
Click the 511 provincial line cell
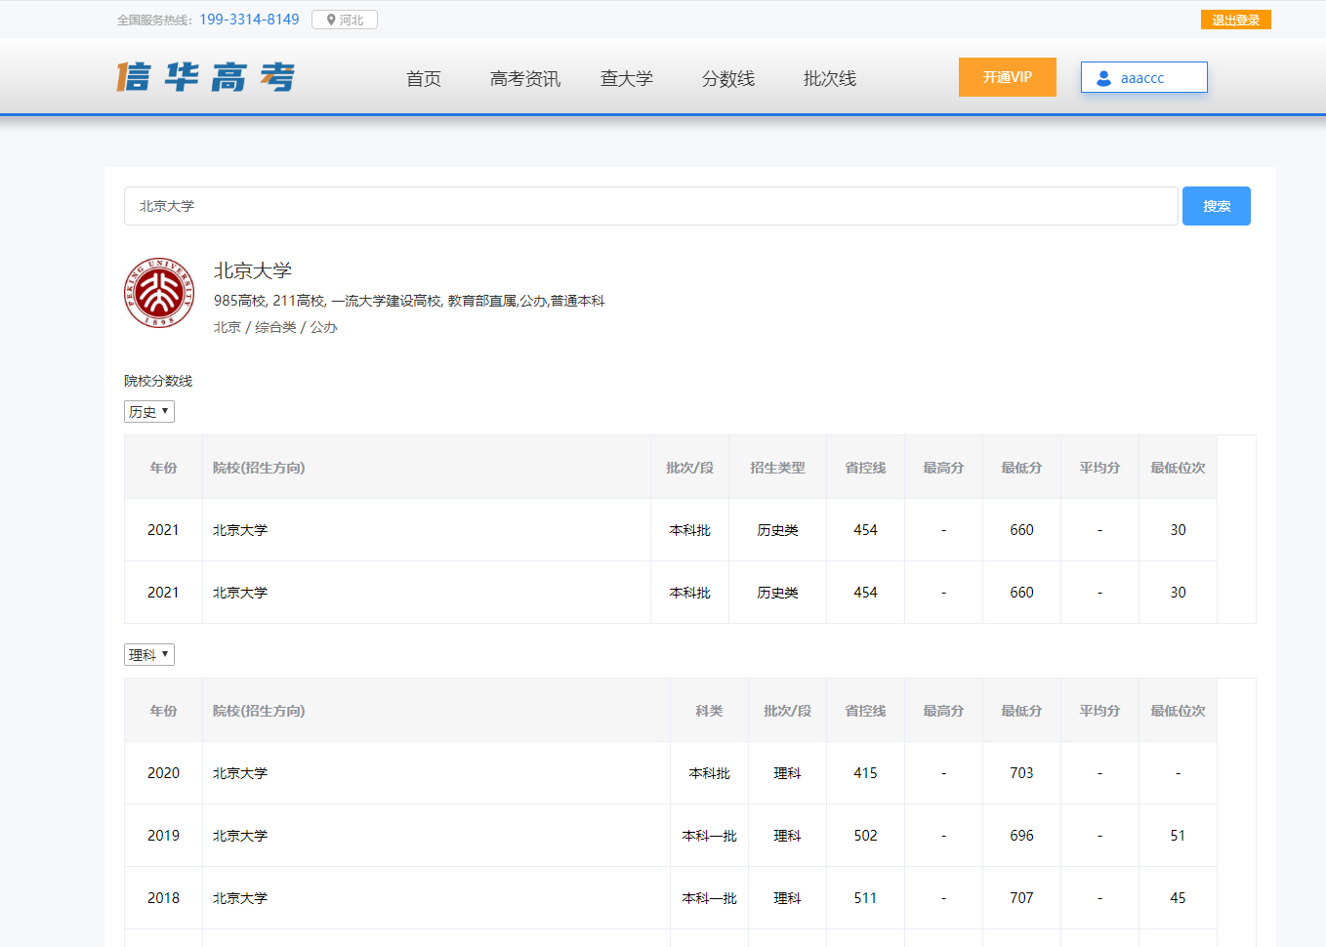(865, 898)
